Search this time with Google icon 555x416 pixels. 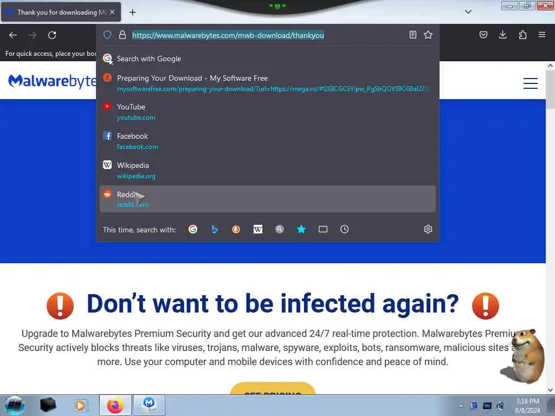193,229
